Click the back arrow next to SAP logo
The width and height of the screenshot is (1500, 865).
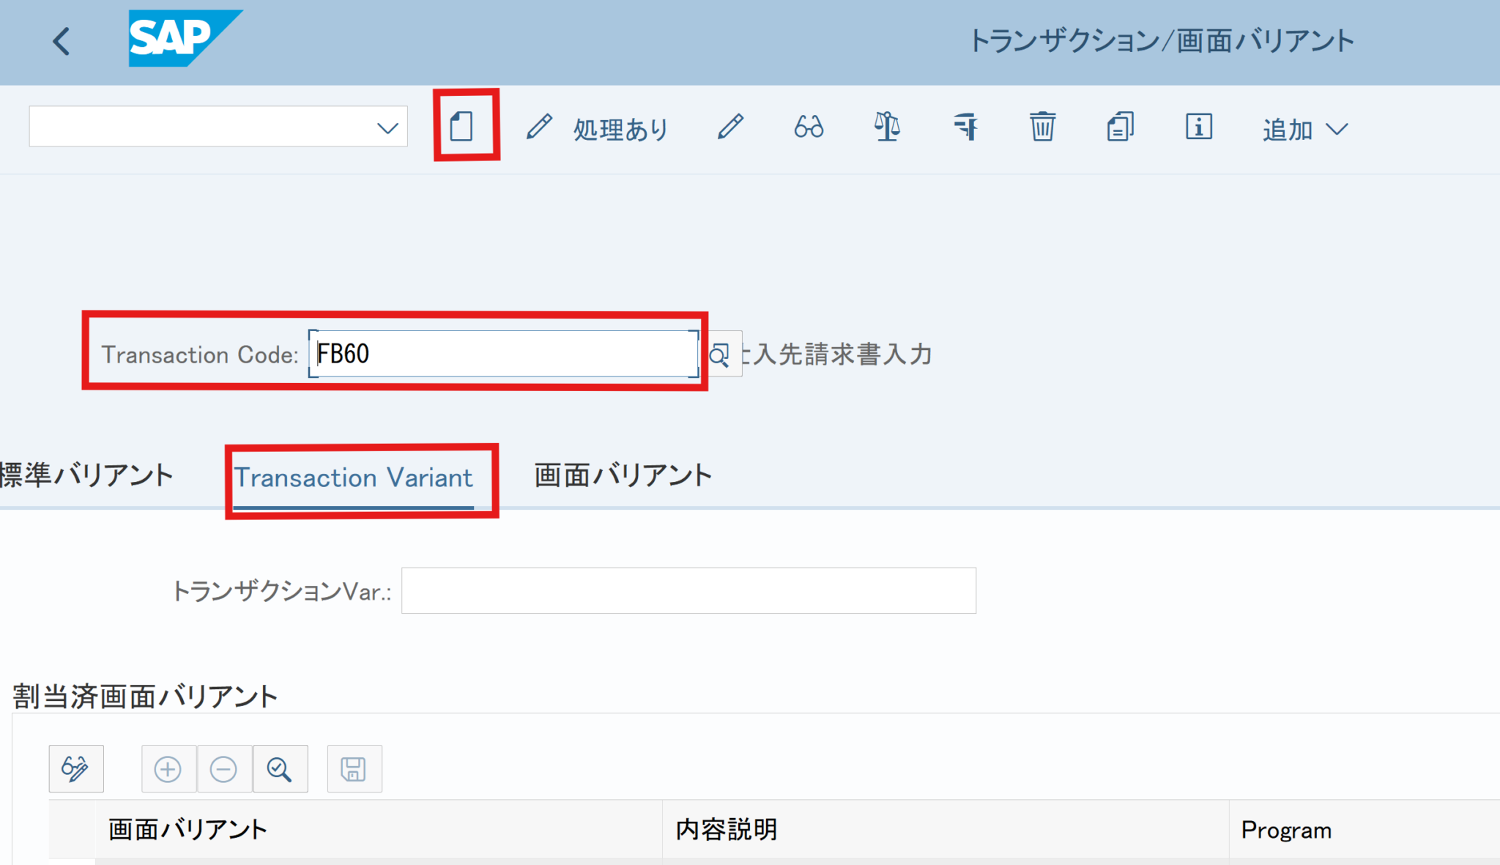[x=62, y=41]
